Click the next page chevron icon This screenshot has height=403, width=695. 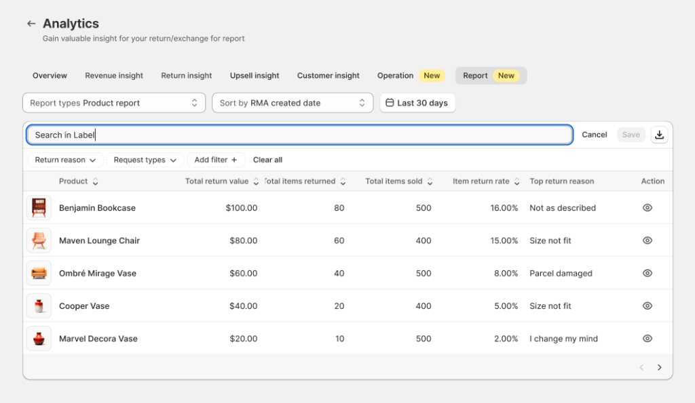[x=659, y=367]
